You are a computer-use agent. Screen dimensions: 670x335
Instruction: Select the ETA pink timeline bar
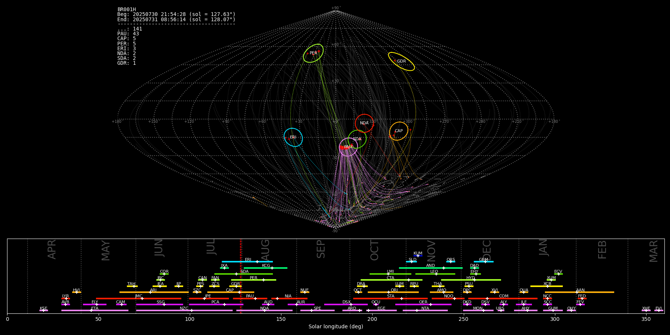(95, 310)
